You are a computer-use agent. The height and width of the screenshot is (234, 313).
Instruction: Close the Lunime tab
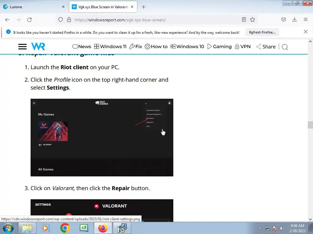(x=63, y=7)
